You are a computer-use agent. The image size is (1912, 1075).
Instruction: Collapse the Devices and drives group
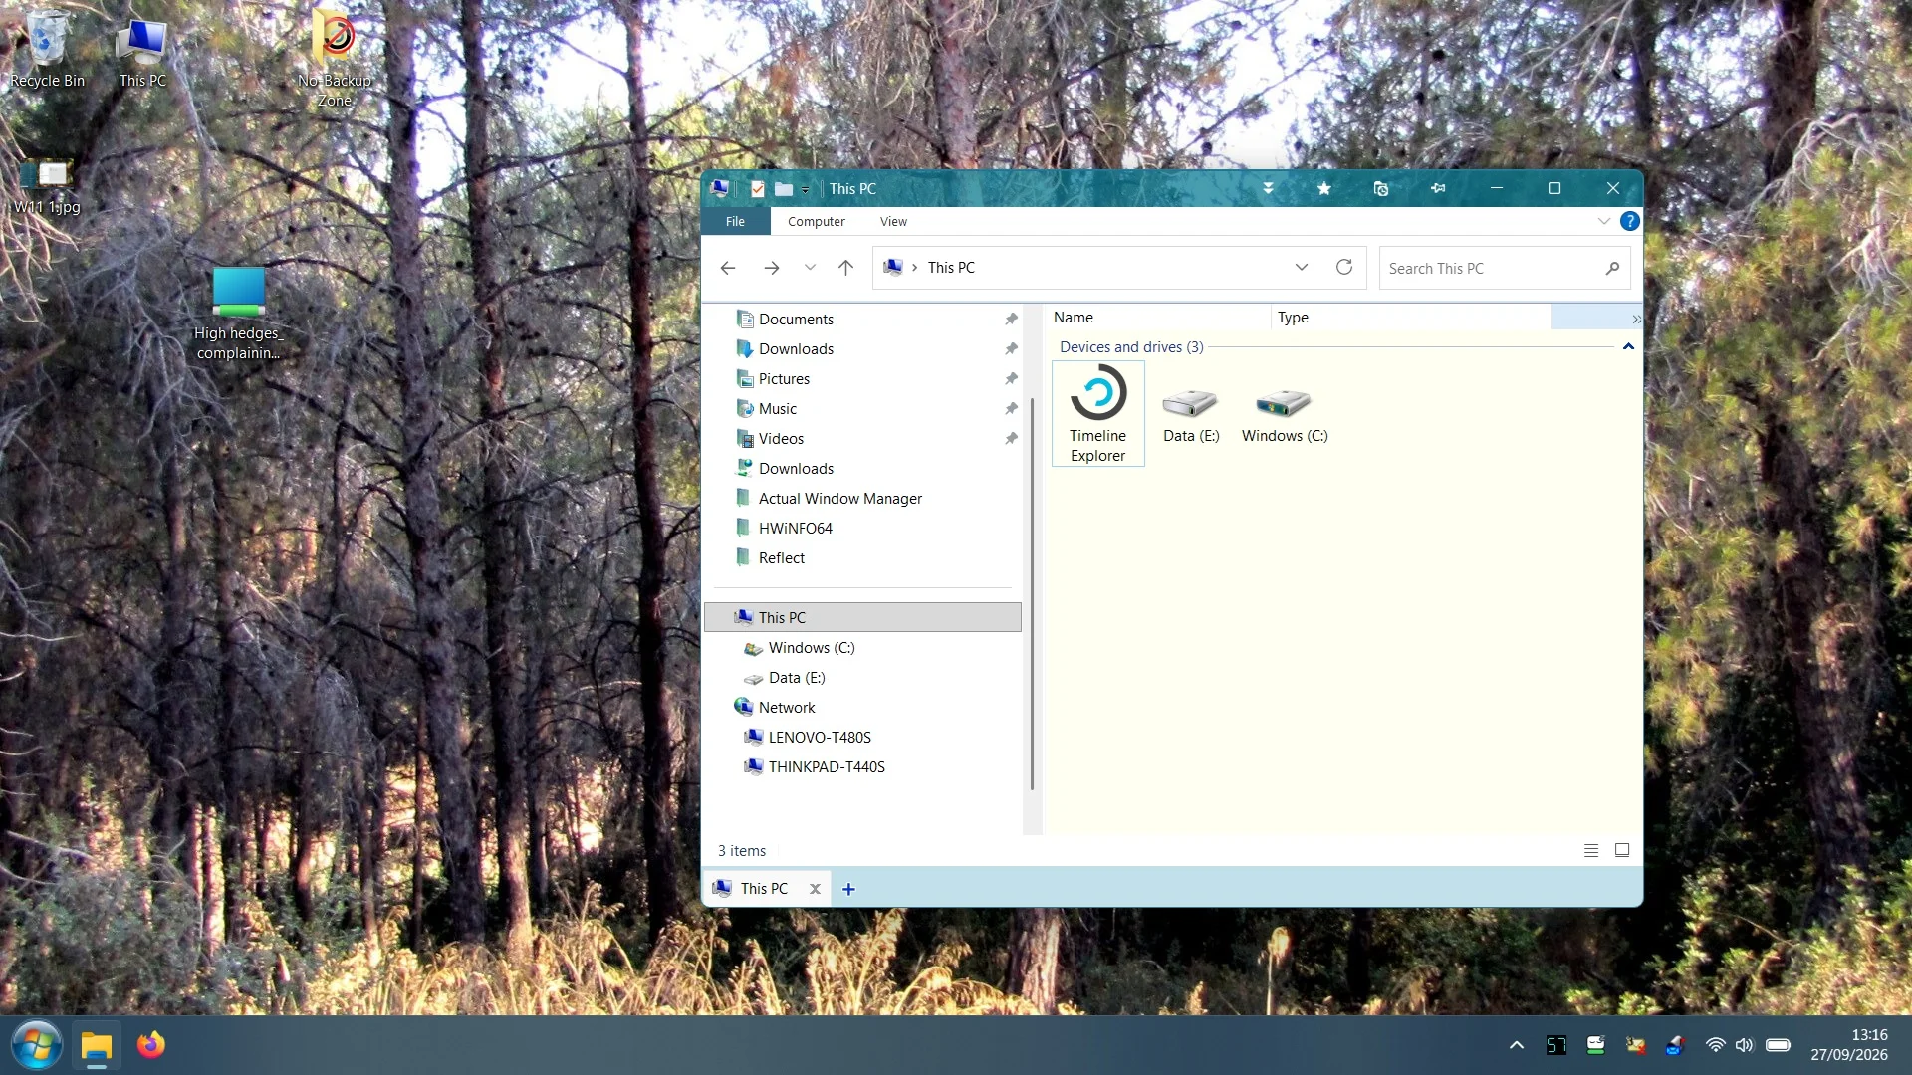point(1628,347)
